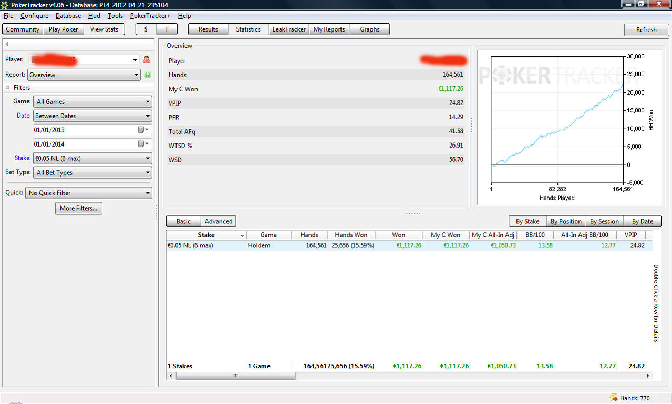Viewport: 672px width, 404px height.
Task: Select the €0.05 NL (6 max) table row
Action: (x=409, y=245)
